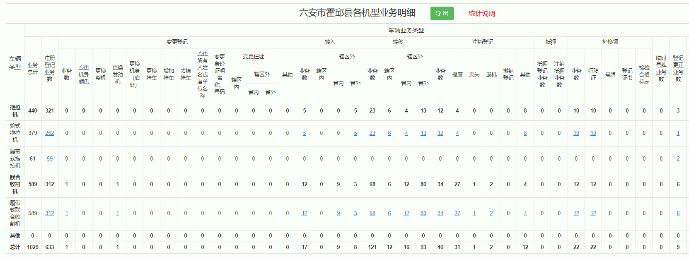The width and height of the screenshot is (689, 259).
Task: Open 9 转入省内 link for 履带式联合收割机
Action: (x=338, y=213)
